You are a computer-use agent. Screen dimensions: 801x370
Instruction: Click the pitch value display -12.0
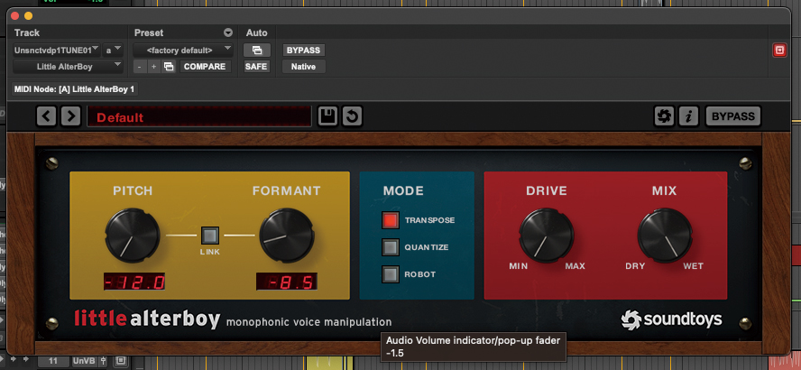click(x=134, y=282)
